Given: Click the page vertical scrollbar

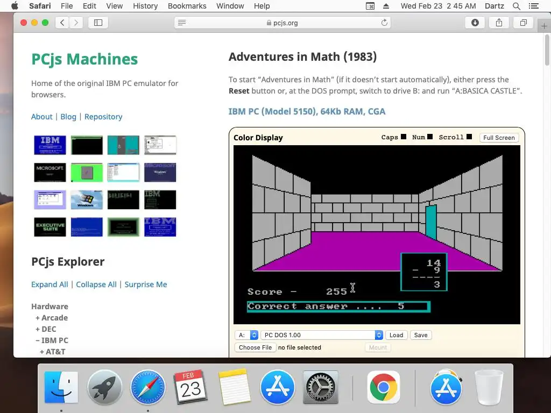Looking at the screenshot, I should tap(547, 50).
